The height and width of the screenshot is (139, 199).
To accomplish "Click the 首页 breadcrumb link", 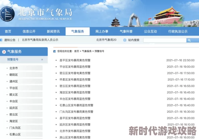I will 76,51.
